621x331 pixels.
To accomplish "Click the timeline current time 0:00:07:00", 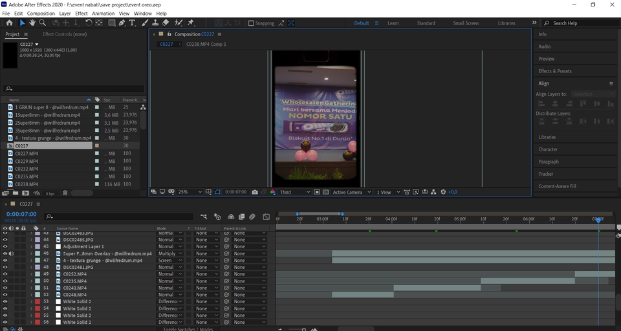I will pyautogui.click(x=21, y=214).
